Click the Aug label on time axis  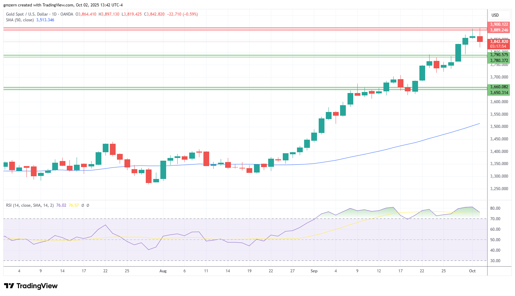(163, 271)
